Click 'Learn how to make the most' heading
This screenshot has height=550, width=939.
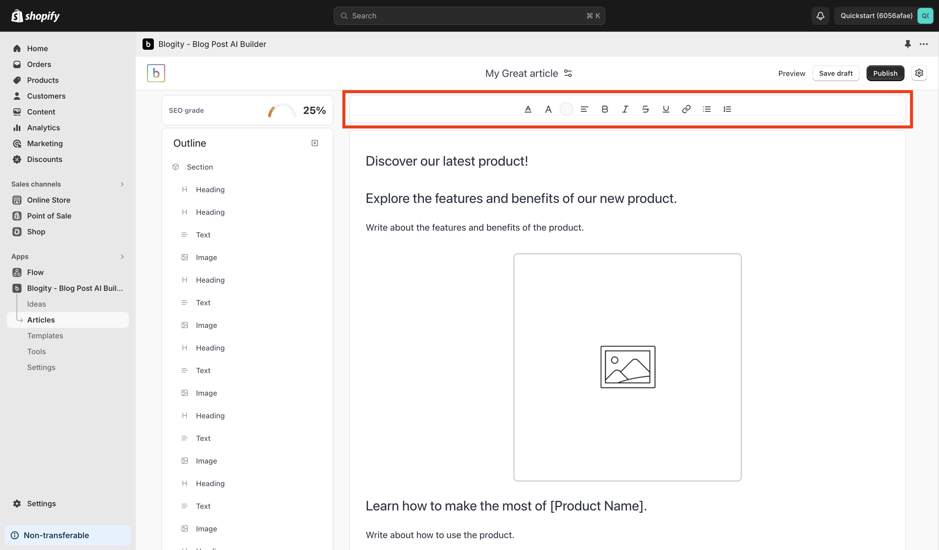coord(506,506)
